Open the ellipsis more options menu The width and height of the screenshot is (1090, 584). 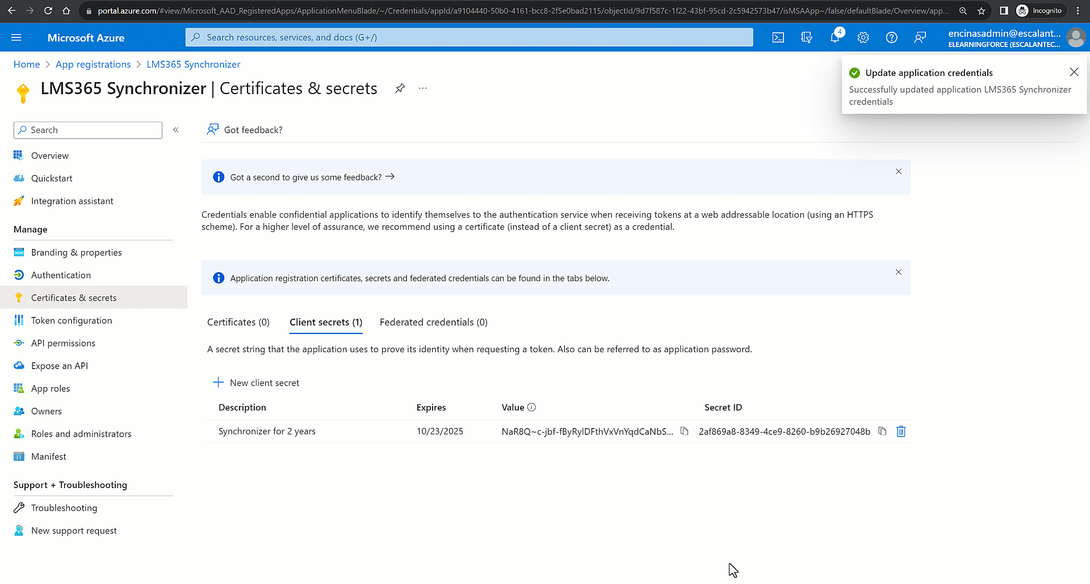coord(422,88)
